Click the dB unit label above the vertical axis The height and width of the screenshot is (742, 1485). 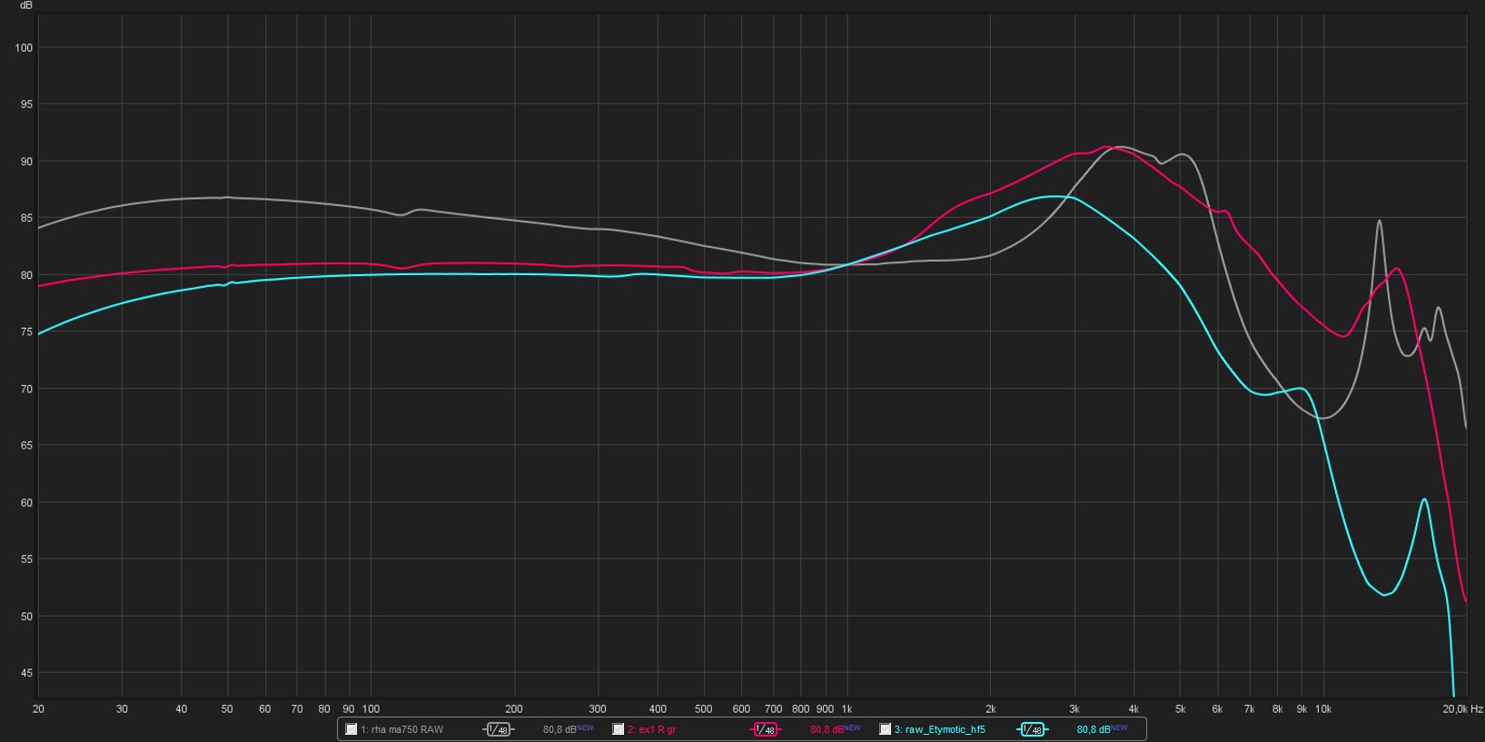click(x=25, y=5)
